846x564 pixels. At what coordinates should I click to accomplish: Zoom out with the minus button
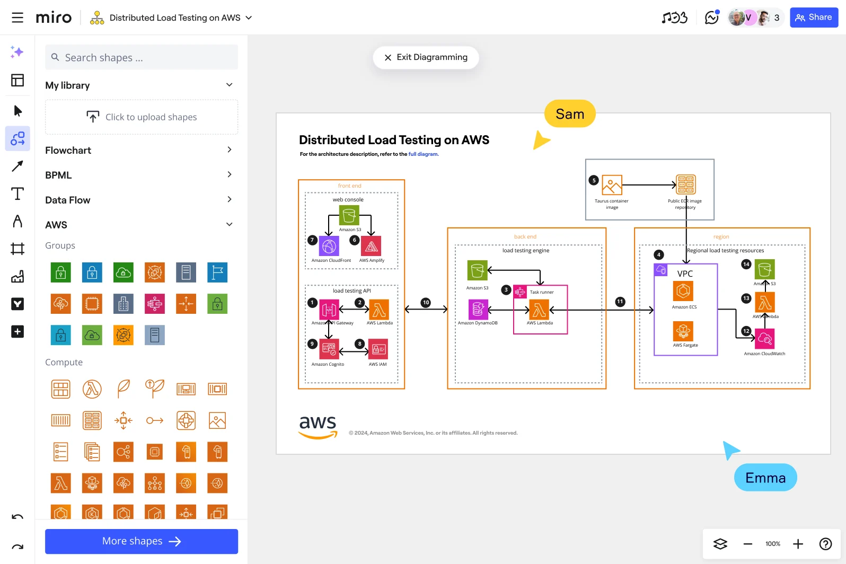pos(747,544)
